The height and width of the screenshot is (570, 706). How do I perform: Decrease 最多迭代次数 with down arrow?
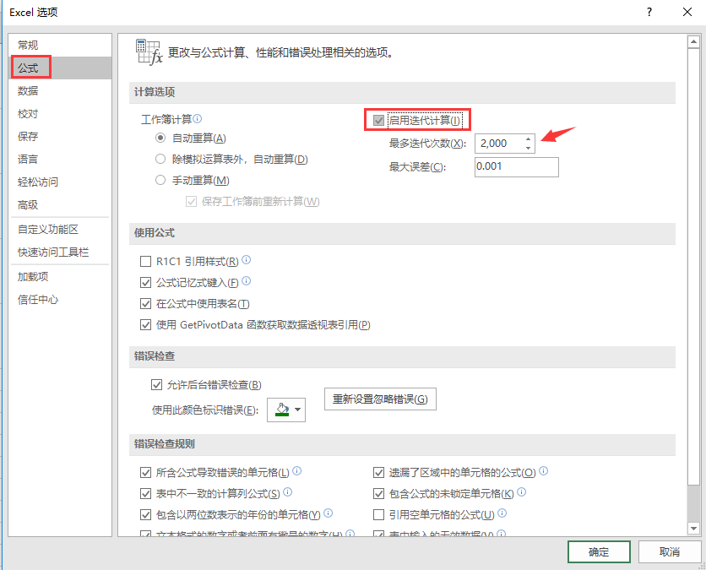[528, 148]
